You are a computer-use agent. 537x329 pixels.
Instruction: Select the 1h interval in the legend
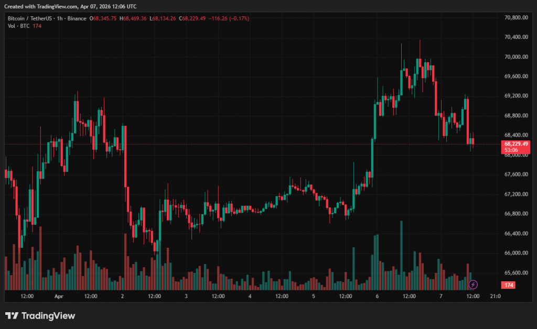pos(60,18)
